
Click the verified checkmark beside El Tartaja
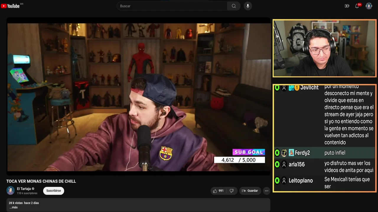tap(33, 189)
